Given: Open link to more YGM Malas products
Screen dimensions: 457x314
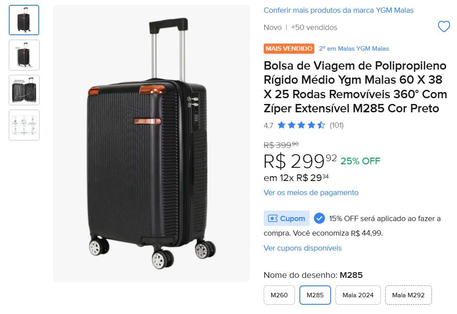Looking at the screenshot, I should coord(339,10).
